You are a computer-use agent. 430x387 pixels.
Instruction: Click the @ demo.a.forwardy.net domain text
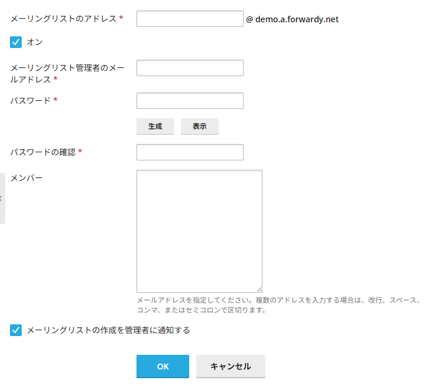[292, 19]
